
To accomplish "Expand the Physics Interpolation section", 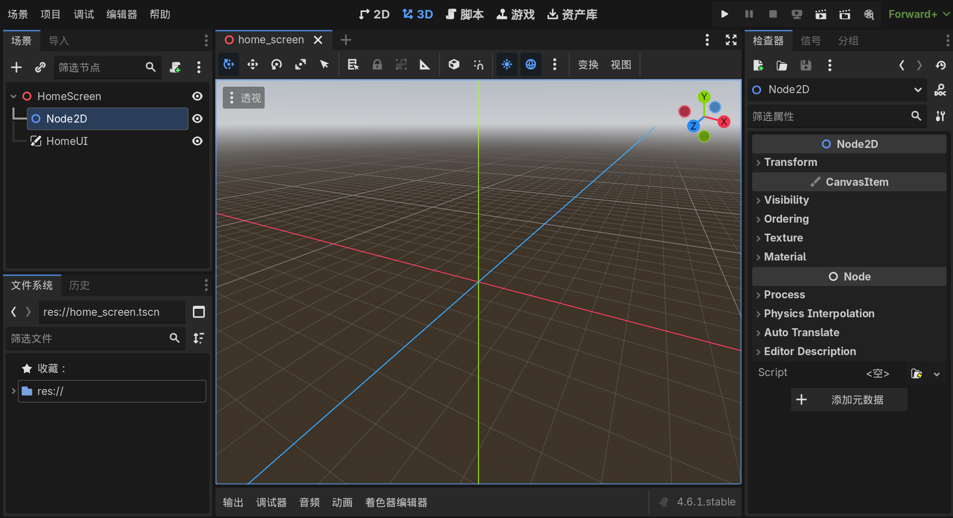I will tap(819, 314).
